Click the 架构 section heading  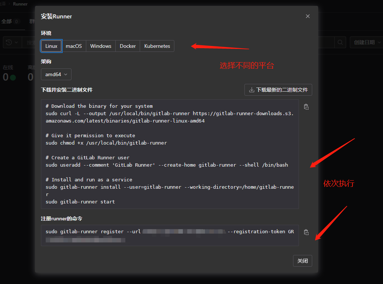coord(46,61)
